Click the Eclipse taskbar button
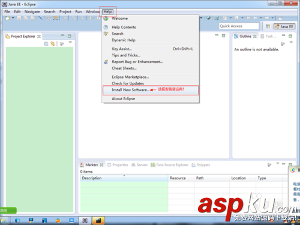 tap(85, 220)
